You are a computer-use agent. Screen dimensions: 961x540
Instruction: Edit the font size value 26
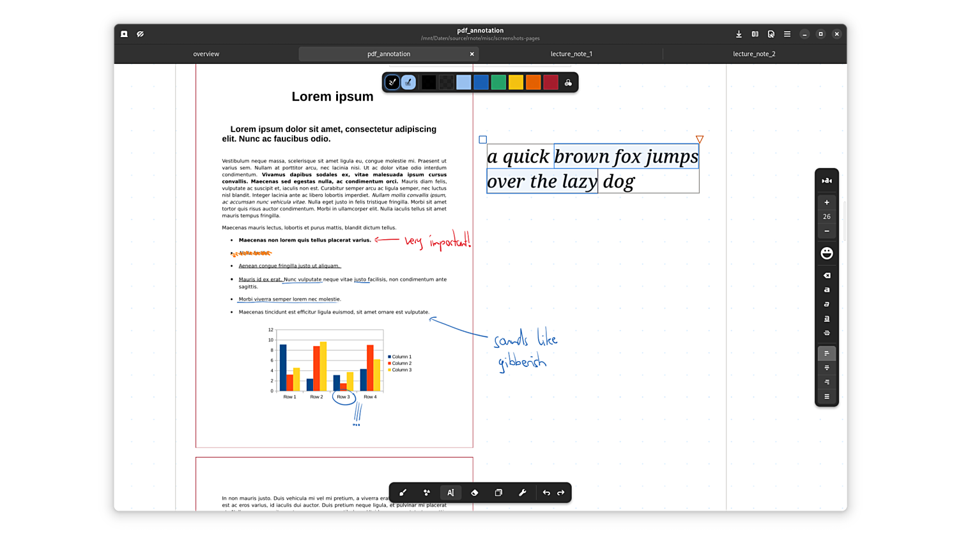click(827, 217)
